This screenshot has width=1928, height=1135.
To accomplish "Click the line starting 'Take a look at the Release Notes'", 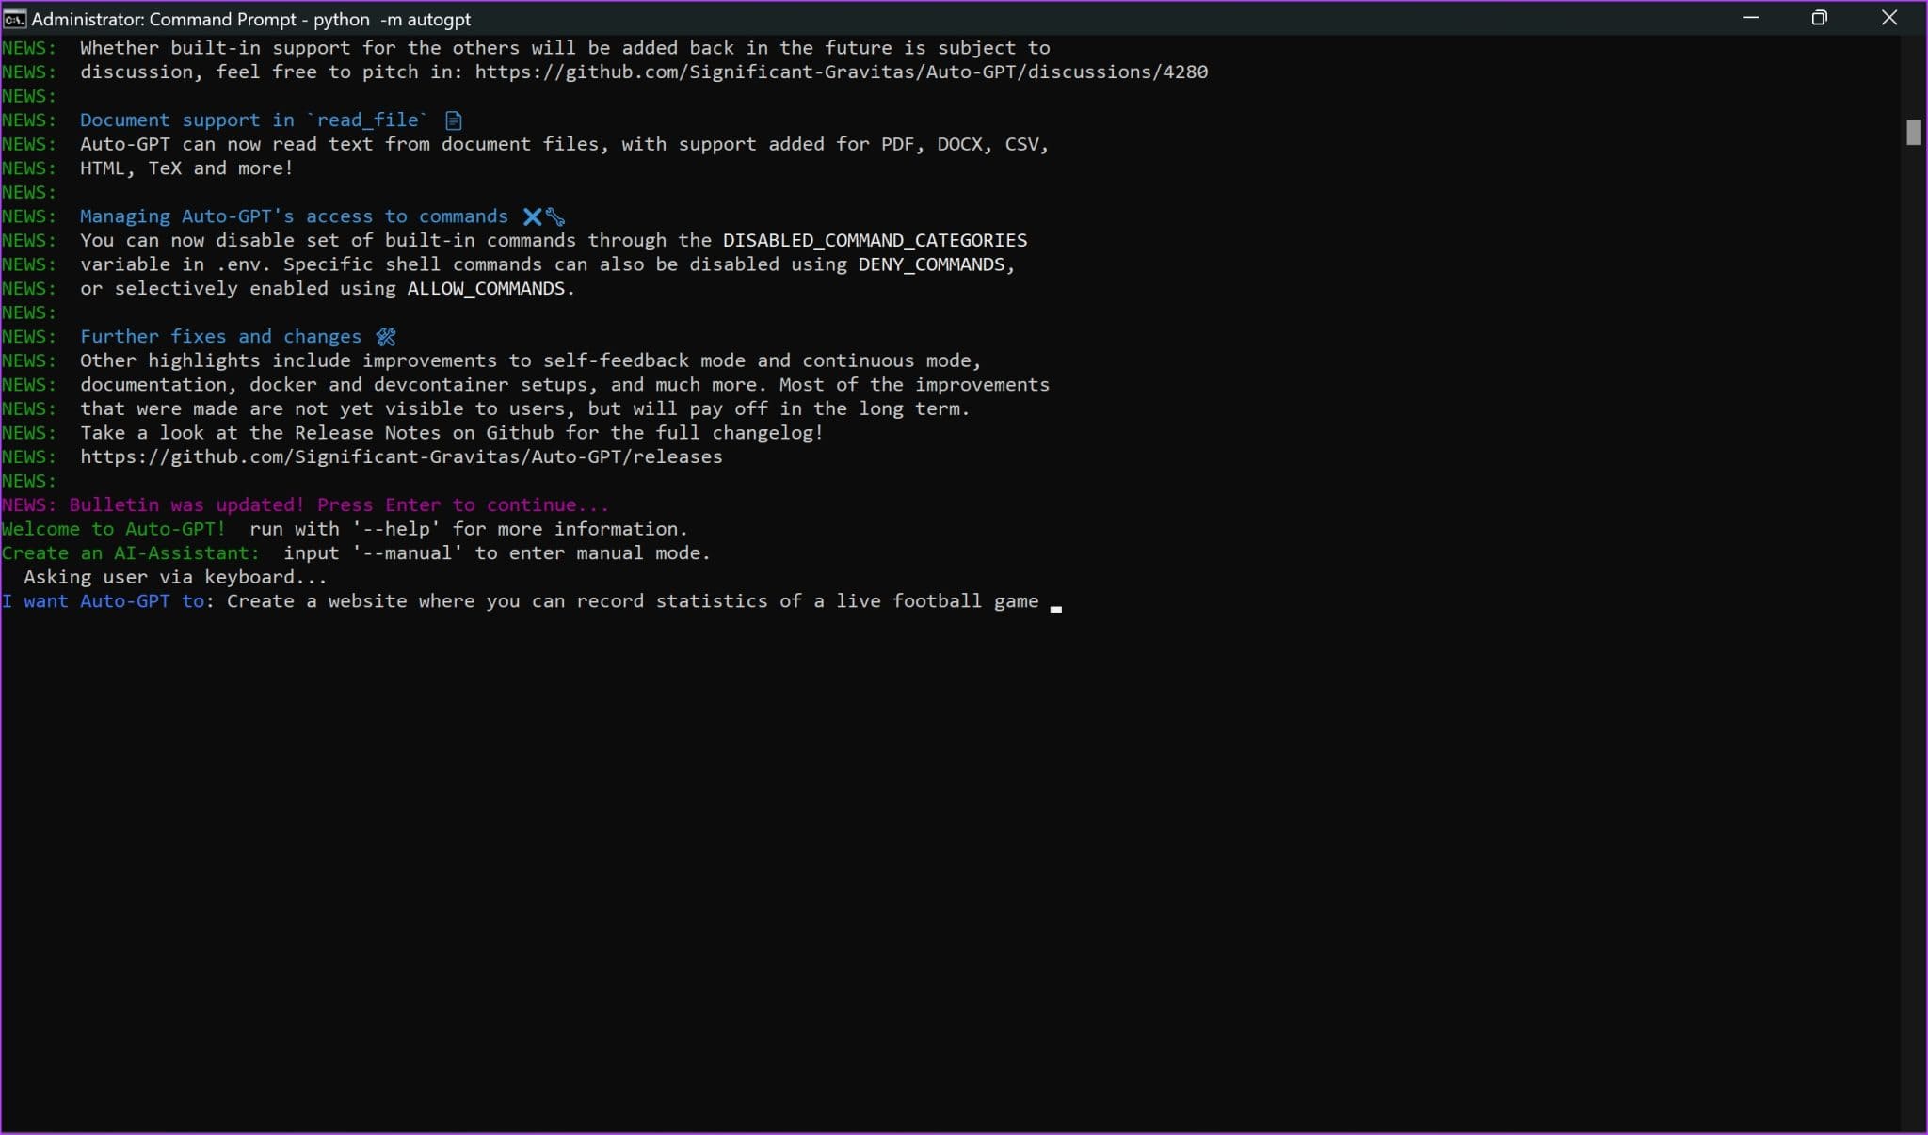I will pos(452,433).
